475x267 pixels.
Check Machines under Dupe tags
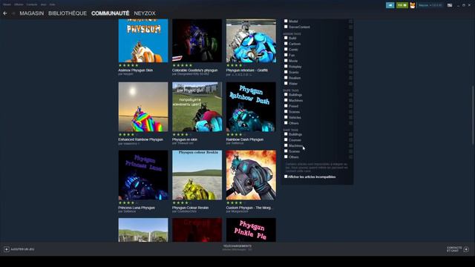(286, 100)
